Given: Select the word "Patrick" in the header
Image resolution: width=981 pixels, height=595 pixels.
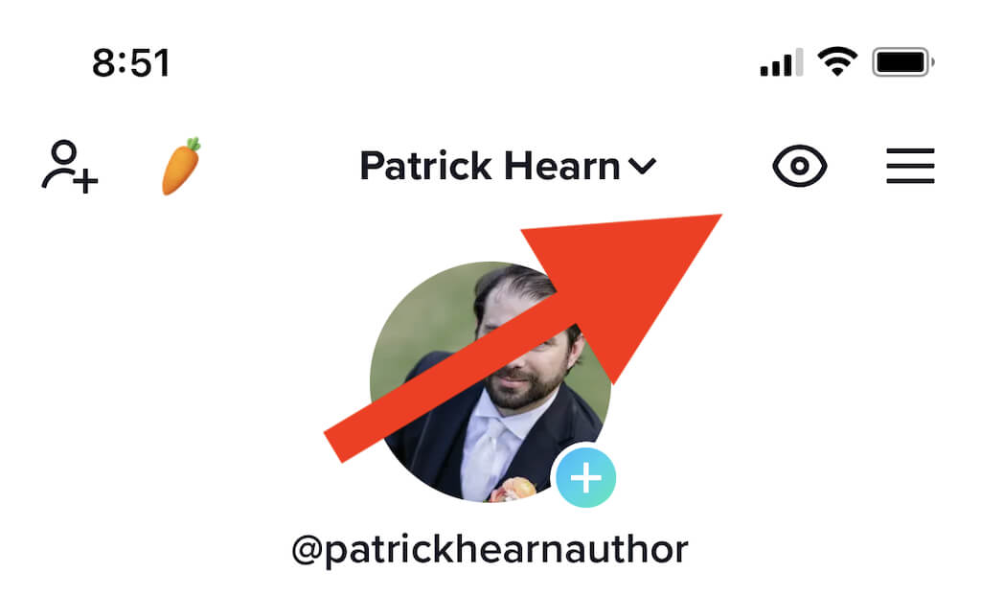Looking at the screenshot, I should pos(426,166).
